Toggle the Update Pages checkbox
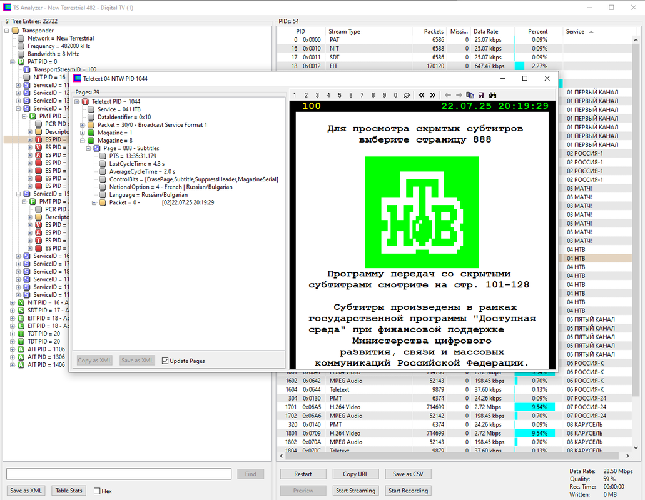This screenshot has width=645, height=500. tap(165, 361)
